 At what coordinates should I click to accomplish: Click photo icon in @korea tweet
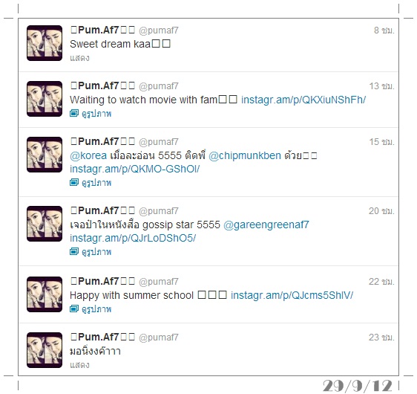pos(74,182)
